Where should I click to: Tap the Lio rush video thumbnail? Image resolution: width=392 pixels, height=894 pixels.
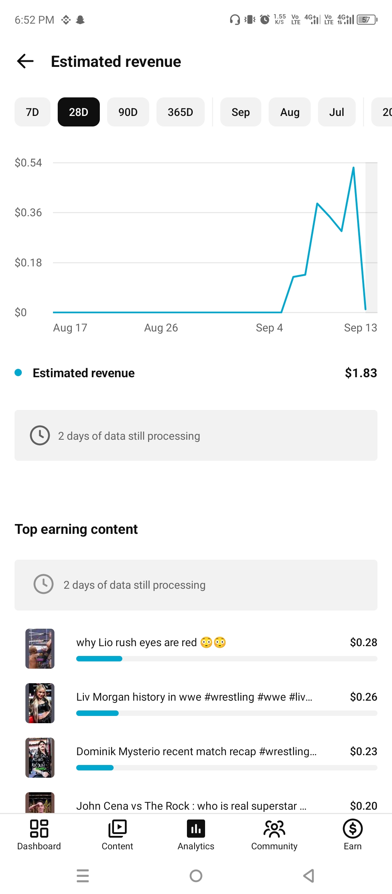(40, 649)
